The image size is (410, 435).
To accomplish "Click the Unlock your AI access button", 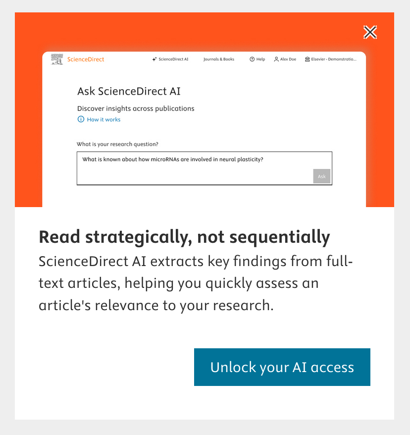I will click(x=282, y=367).
